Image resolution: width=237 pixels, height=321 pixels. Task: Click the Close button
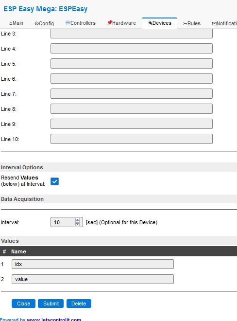23,303
